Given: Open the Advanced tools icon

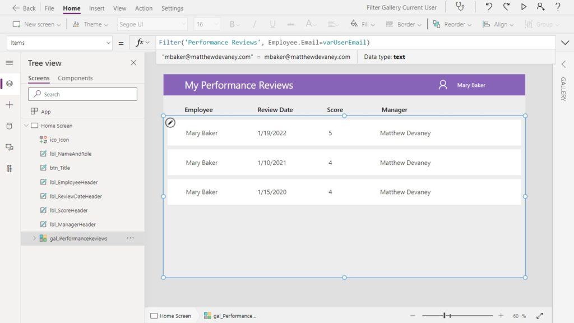Looking at the screenshot, I should (10, 168).
